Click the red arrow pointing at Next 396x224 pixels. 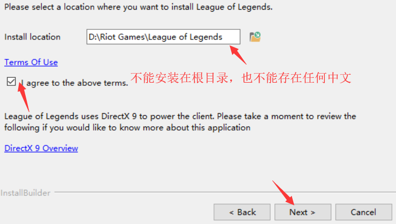284,193
